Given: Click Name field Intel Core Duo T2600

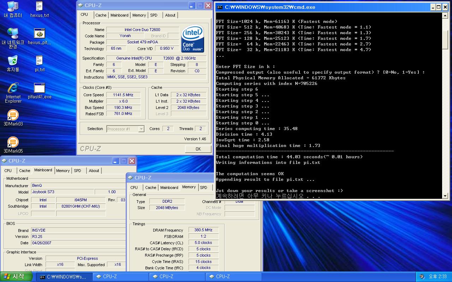Looking at the screenshot, I should pyautogui.click(x=142, y=30).
